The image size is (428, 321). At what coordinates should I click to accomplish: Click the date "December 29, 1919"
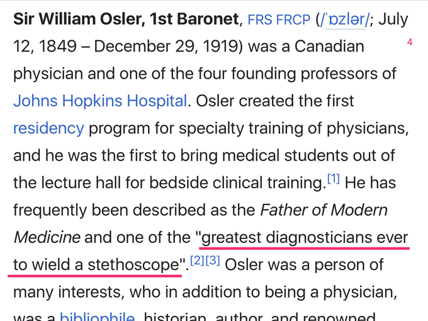pyautogui.click(x=168, y=46)
